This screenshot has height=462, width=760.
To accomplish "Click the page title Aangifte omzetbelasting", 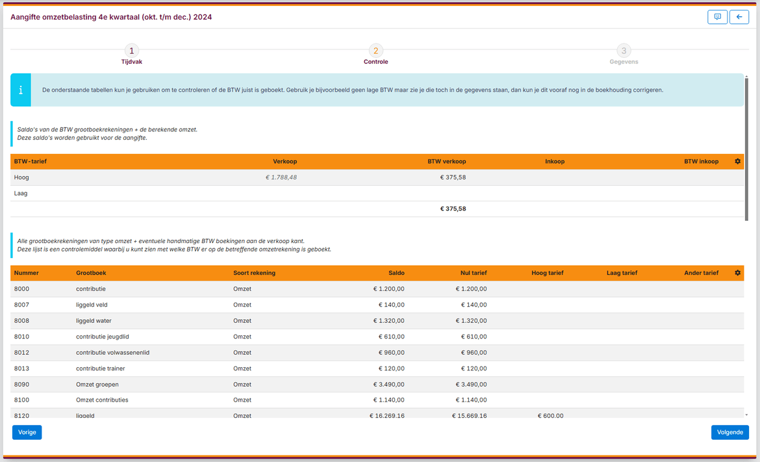I will 111,17.
